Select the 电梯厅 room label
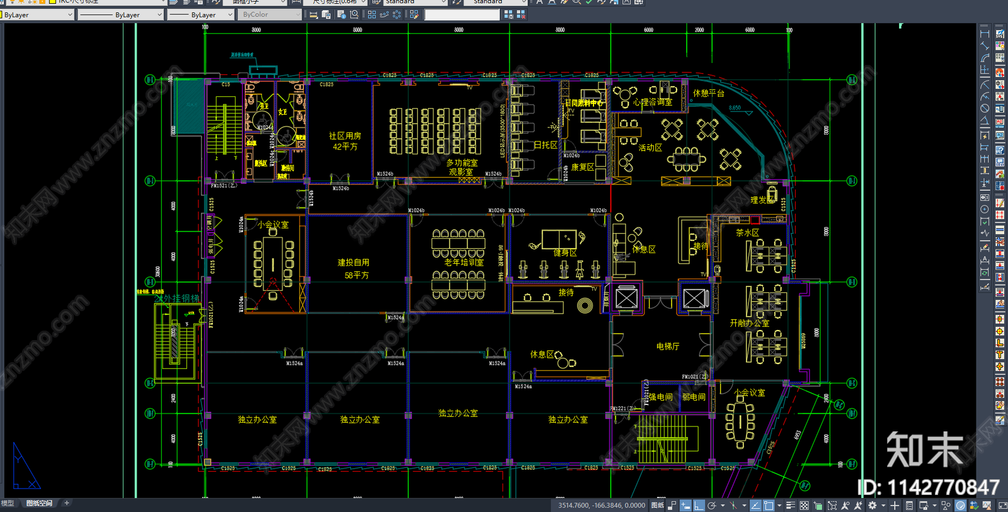The width and height of the screenshot is (1008, 512). click(668, 346)
